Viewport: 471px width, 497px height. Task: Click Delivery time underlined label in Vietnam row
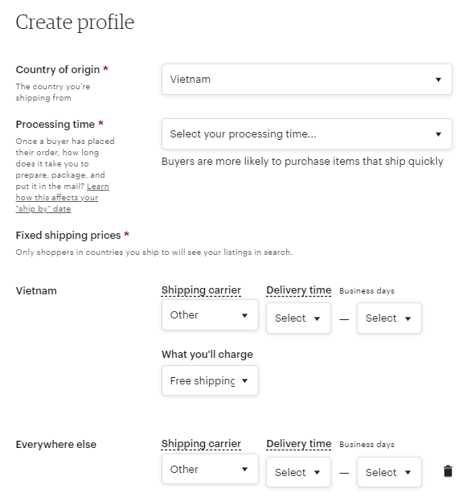299,290
